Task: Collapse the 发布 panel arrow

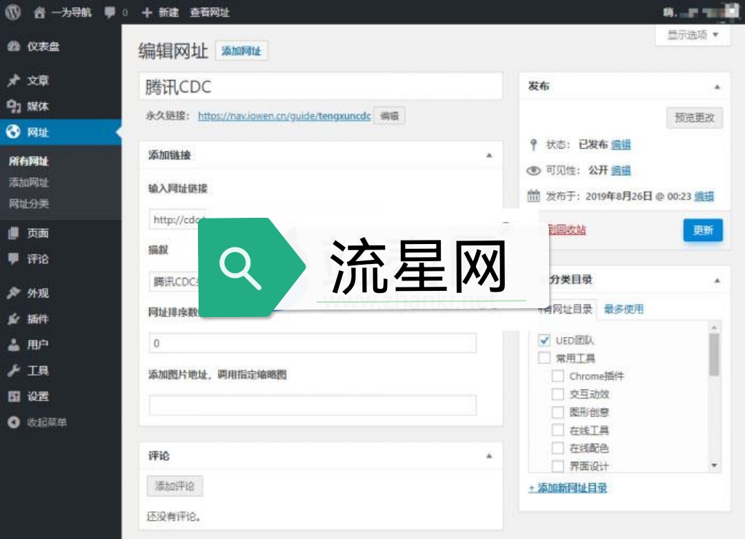Action: (717, 87)
